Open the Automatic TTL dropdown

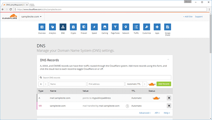click(x=136, y=84)
